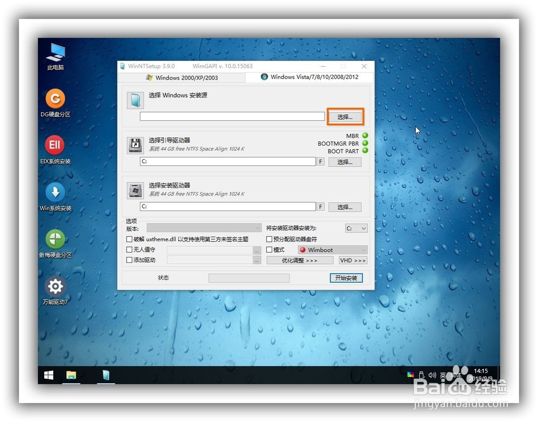This screenshot has height=422, width=538.
Task: Click the 状态 progress bar
Action: click(x=249, y=278)
